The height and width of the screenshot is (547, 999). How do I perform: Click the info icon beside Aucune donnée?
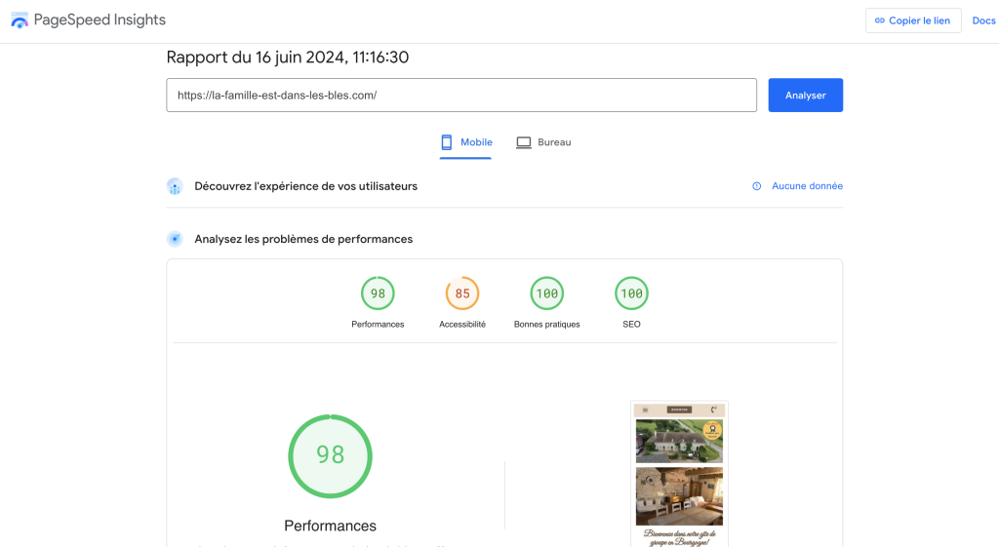pyautogui.click(x=756, y=186)
